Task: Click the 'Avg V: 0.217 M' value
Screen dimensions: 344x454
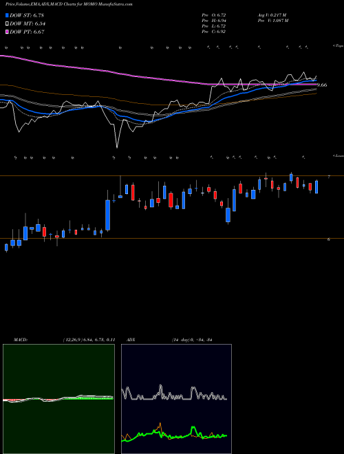Action: click(272, 15)
